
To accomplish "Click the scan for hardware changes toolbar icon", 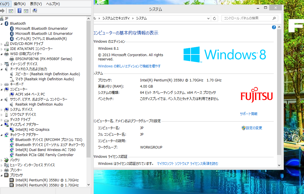I will (35, 11).
